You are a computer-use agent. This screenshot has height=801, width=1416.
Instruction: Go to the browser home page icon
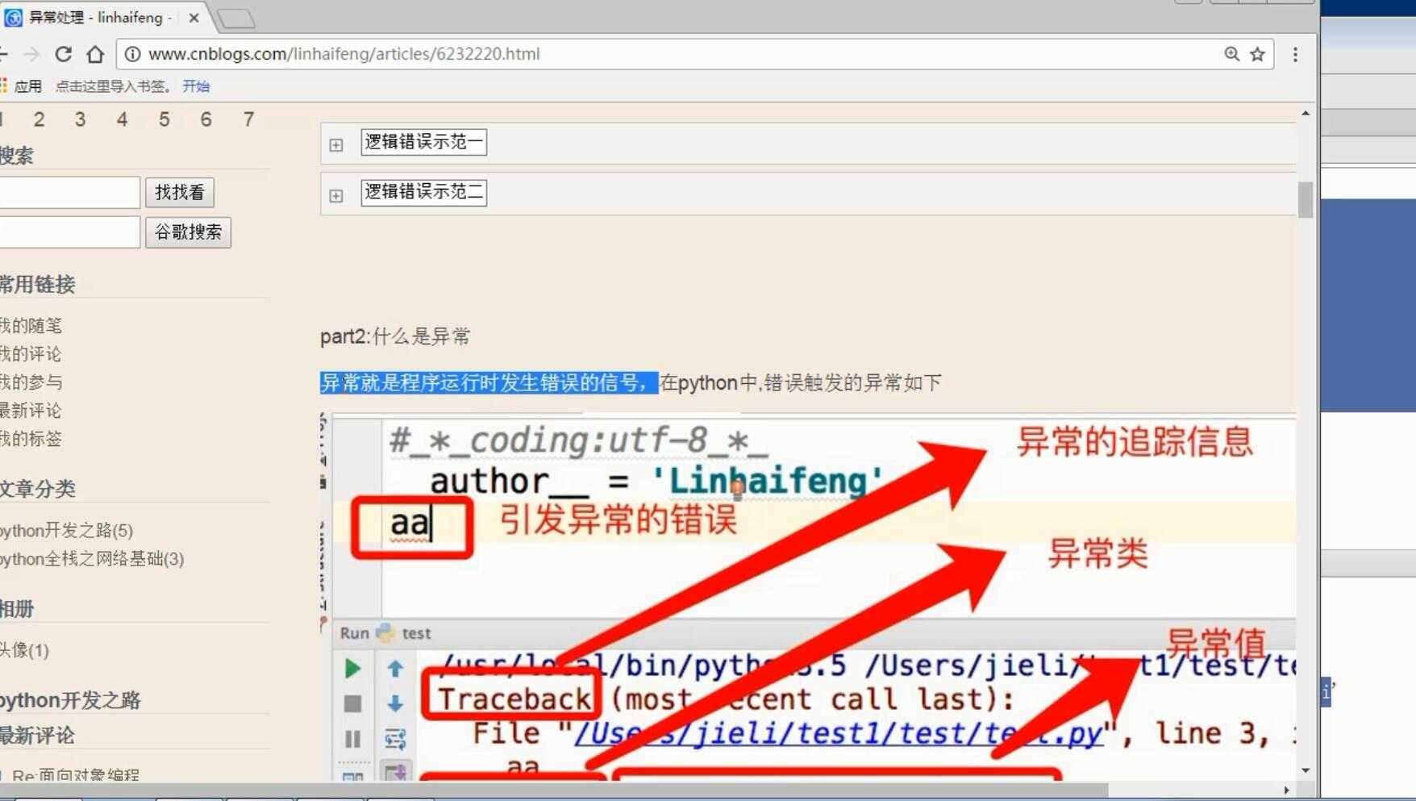95,54
